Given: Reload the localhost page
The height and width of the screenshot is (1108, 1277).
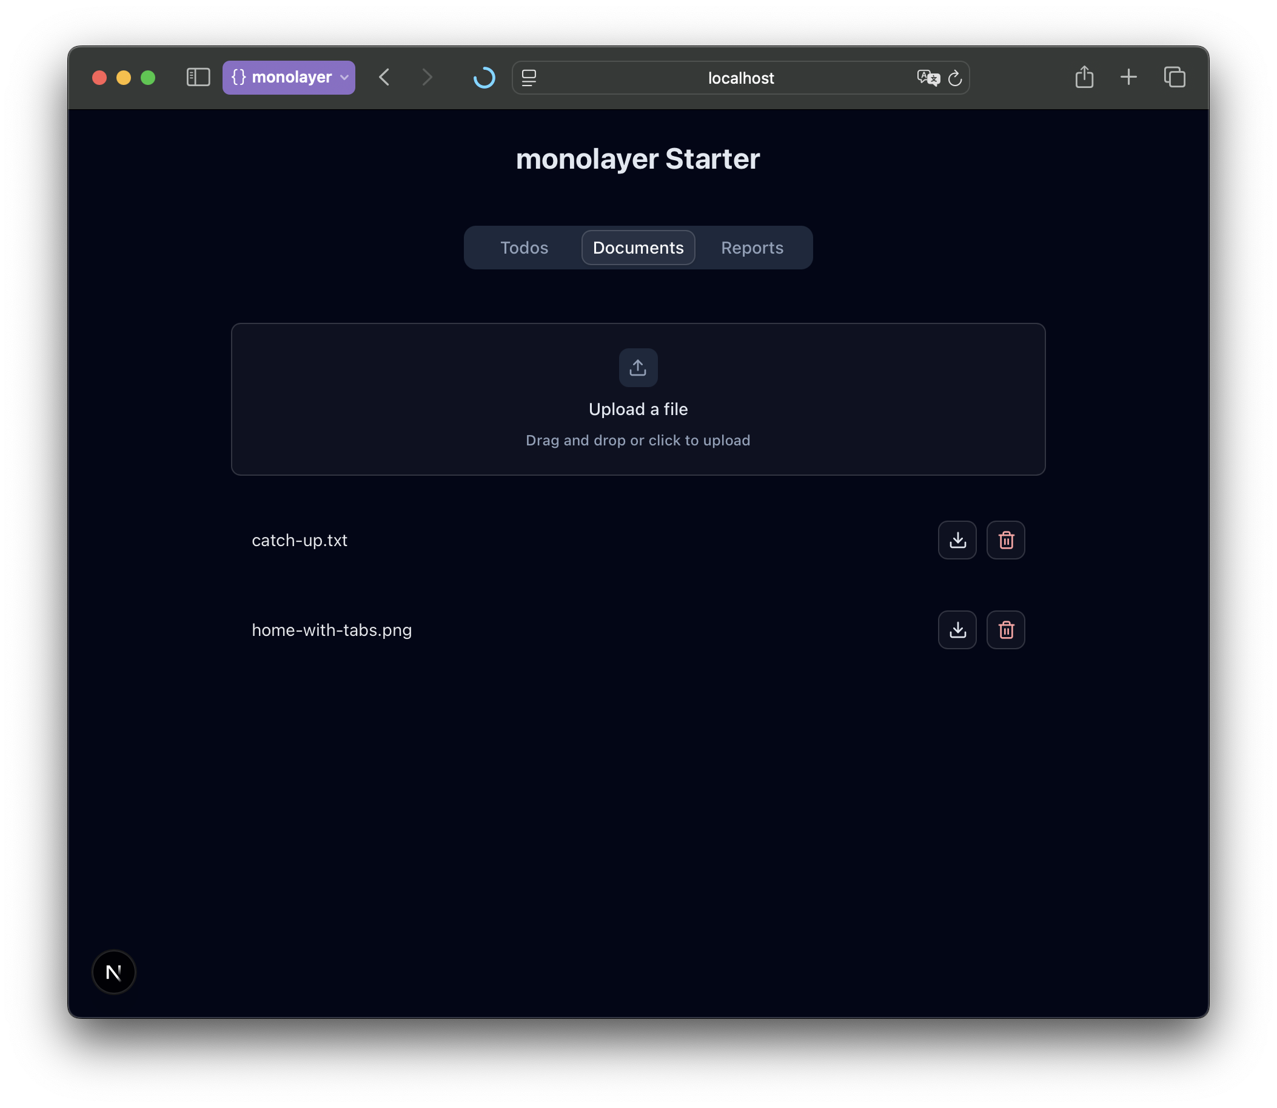Looking at the screenshot, I should (954, 78).
